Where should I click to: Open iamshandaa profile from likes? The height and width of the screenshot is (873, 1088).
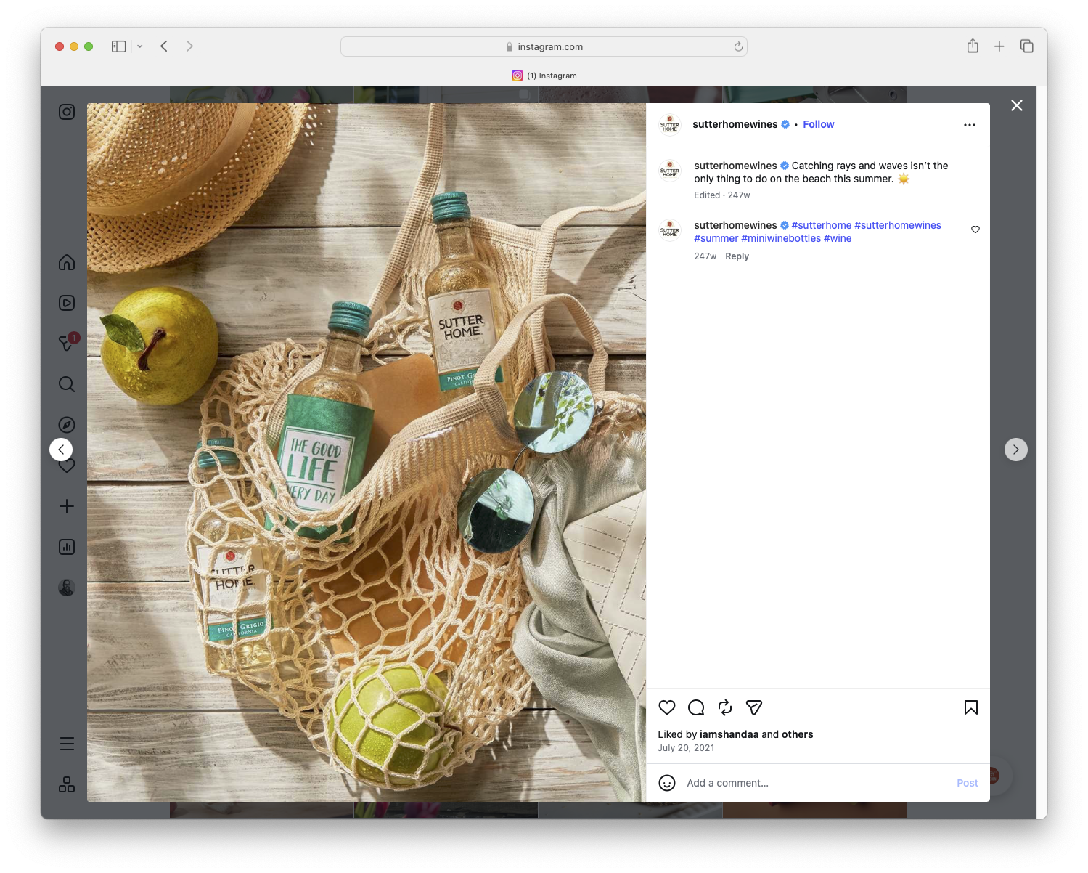tap(729, 734)
